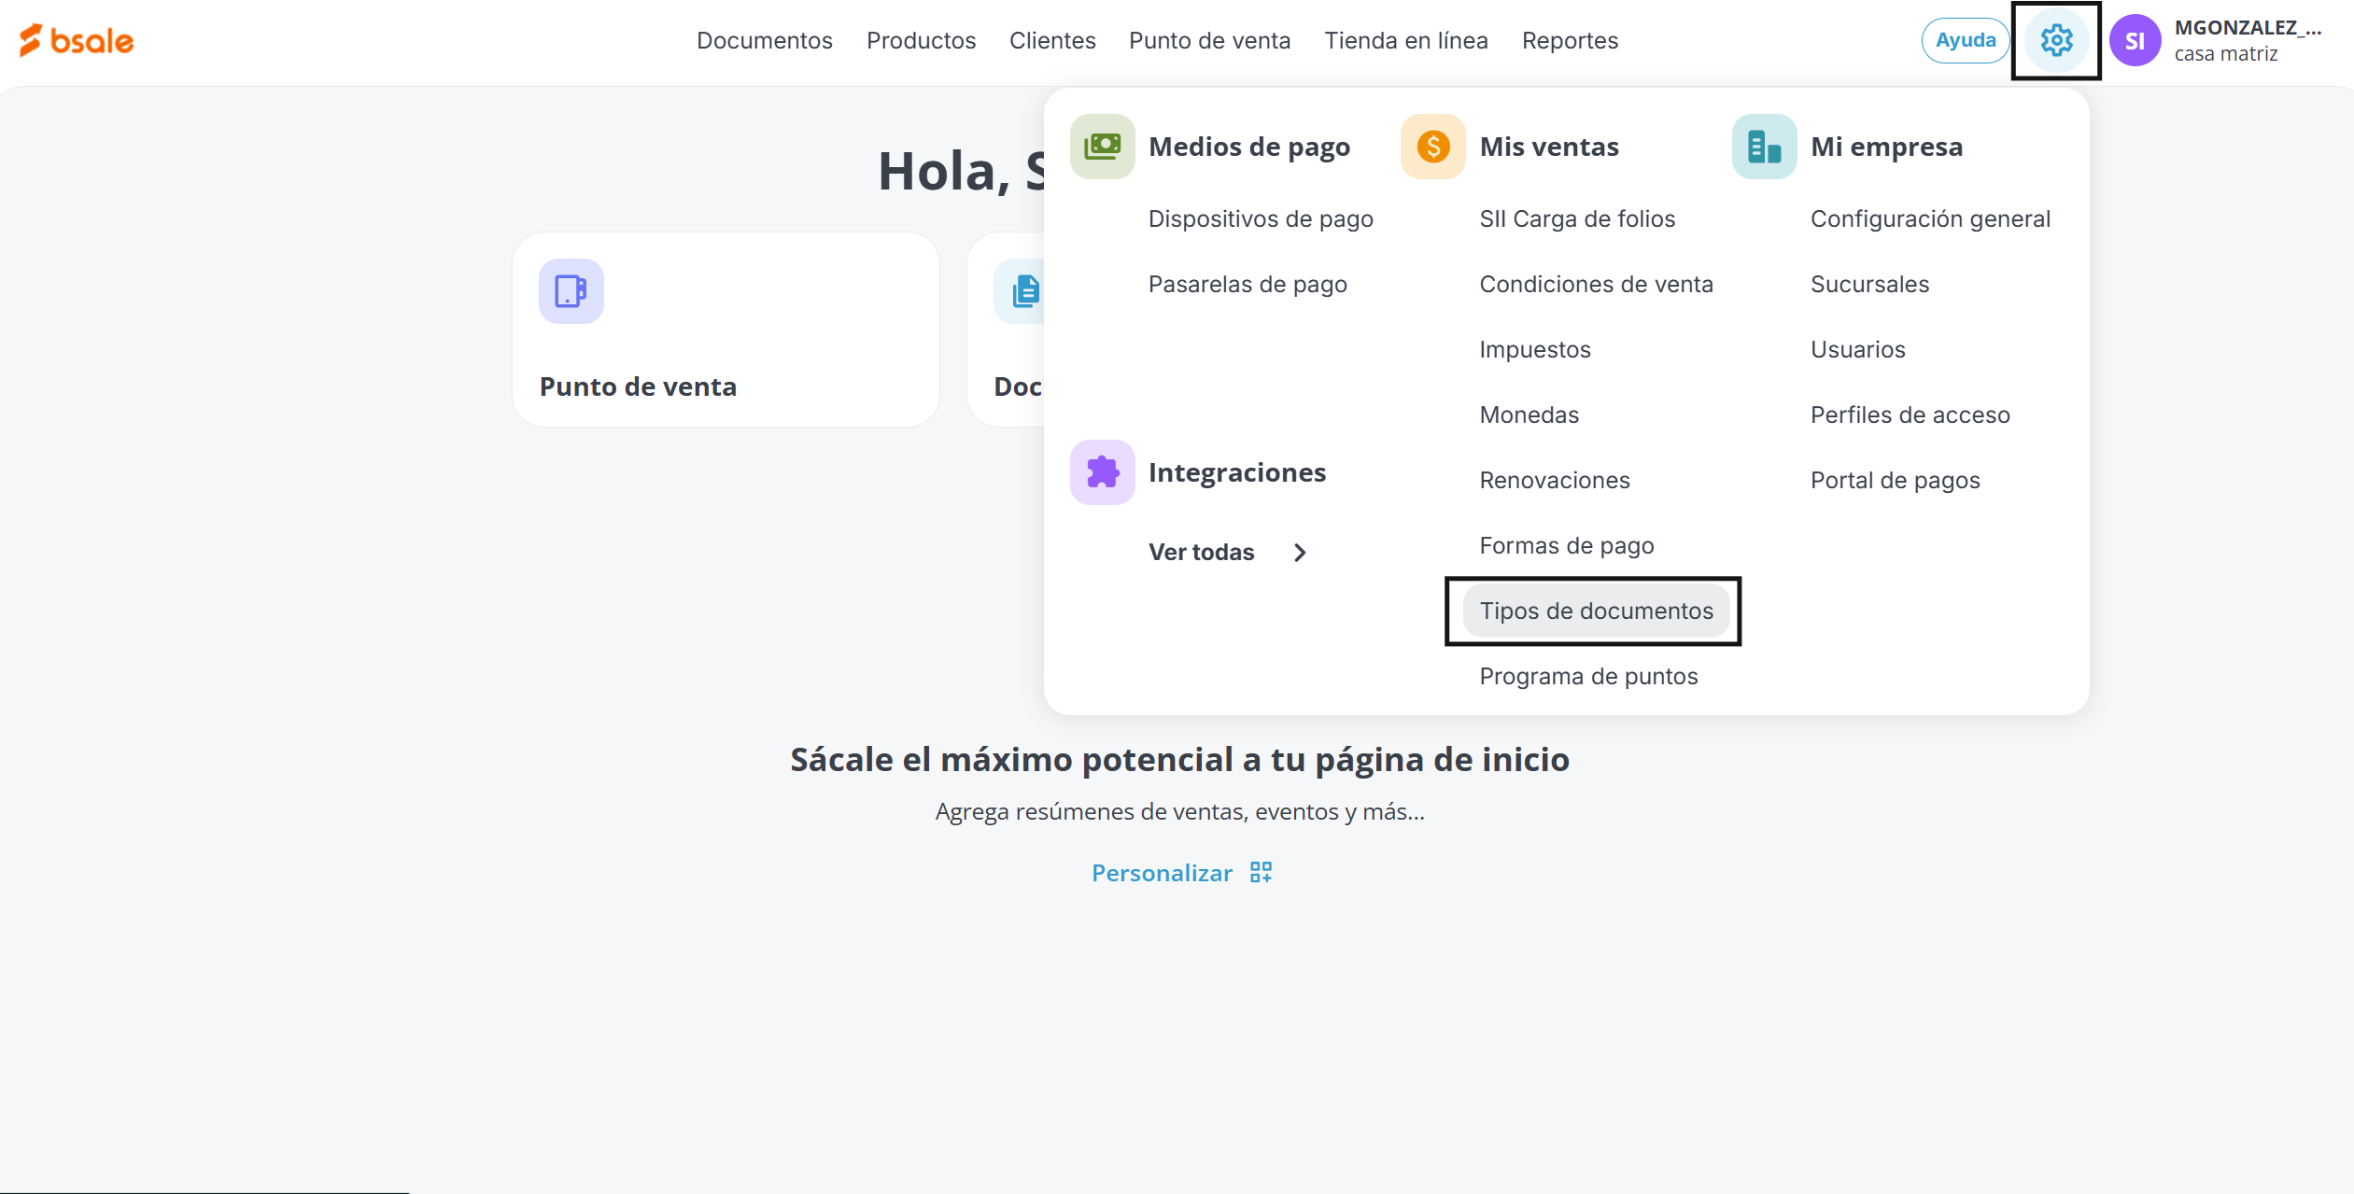Go to SII Carga de folios
Screen dimensions: 2354x1194
[1576, 218]
